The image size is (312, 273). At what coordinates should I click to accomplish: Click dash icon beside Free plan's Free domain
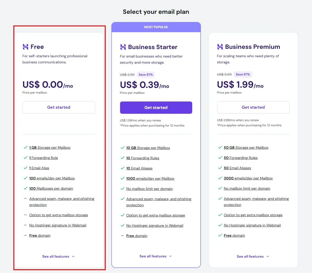[x=25, y=235]
